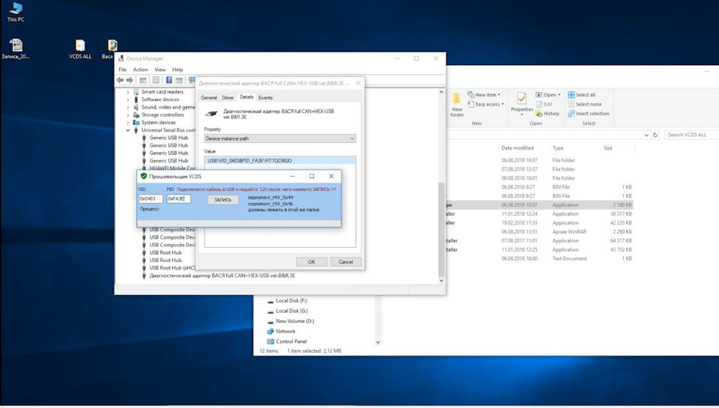Select Software devices in device tree
The height and width of the screenshot is (408, 719).
point(160,100)
